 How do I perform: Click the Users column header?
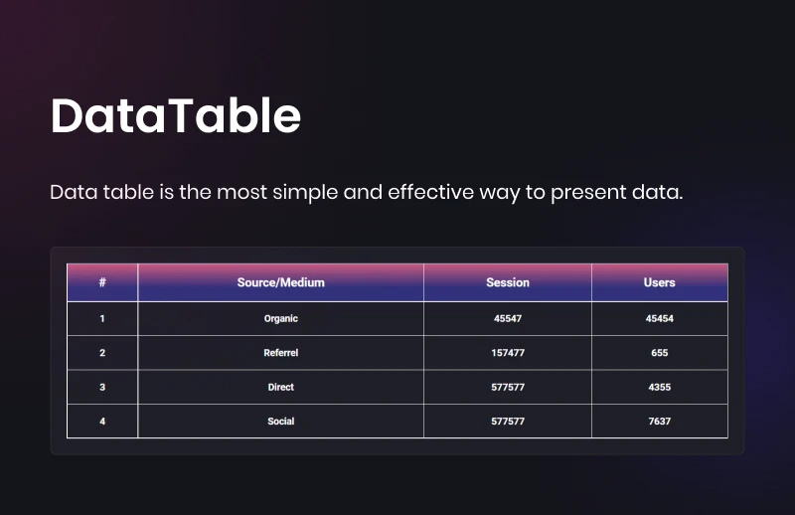point(660,282)
